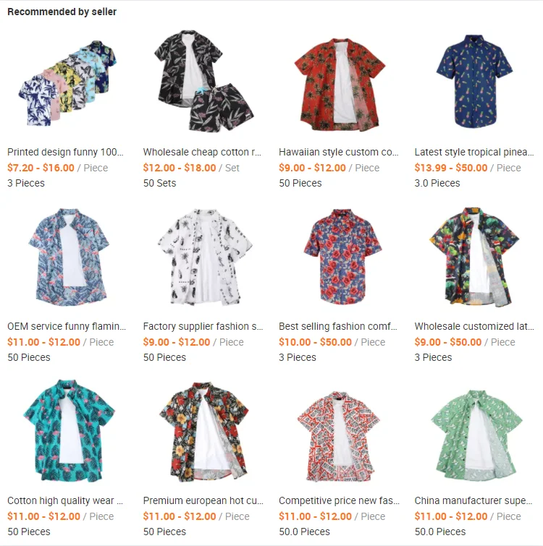Open the green print shirt thumbnail
The image size is (543, 546).
[x=476, y=435]
